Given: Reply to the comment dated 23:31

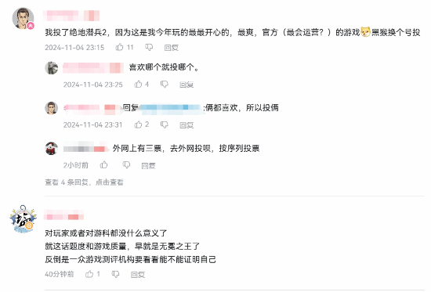Looking at the screenshot, I should coord(187,125).
